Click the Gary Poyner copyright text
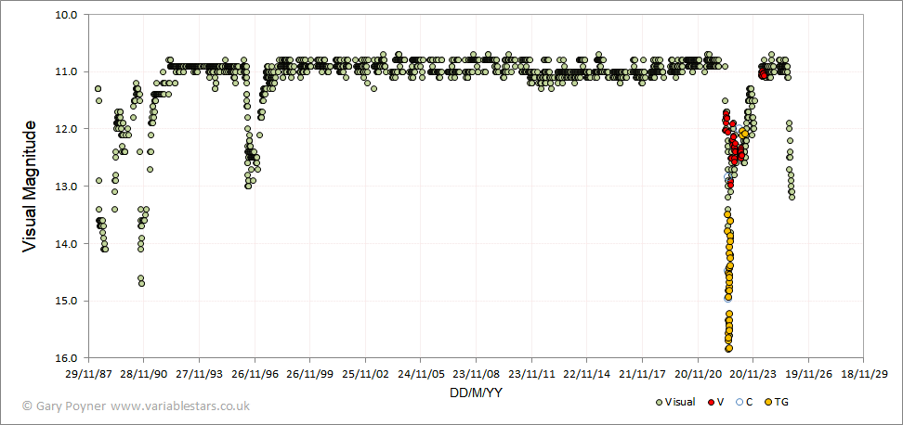Screen dimensions: 903x425 coord(136,406)
